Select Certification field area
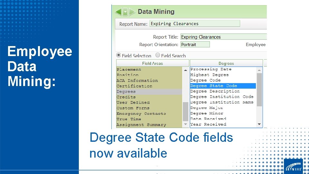The width and height of the screenshot is (309, 174). tap(149, 86)
